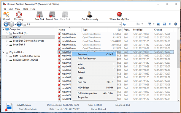Open the Filter submenu
The image size is (181, 113).
(94, 78)
